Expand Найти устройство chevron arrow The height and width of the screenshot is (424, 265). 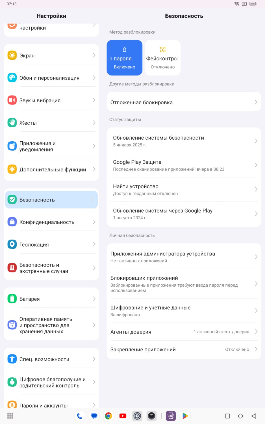[256, 189]
